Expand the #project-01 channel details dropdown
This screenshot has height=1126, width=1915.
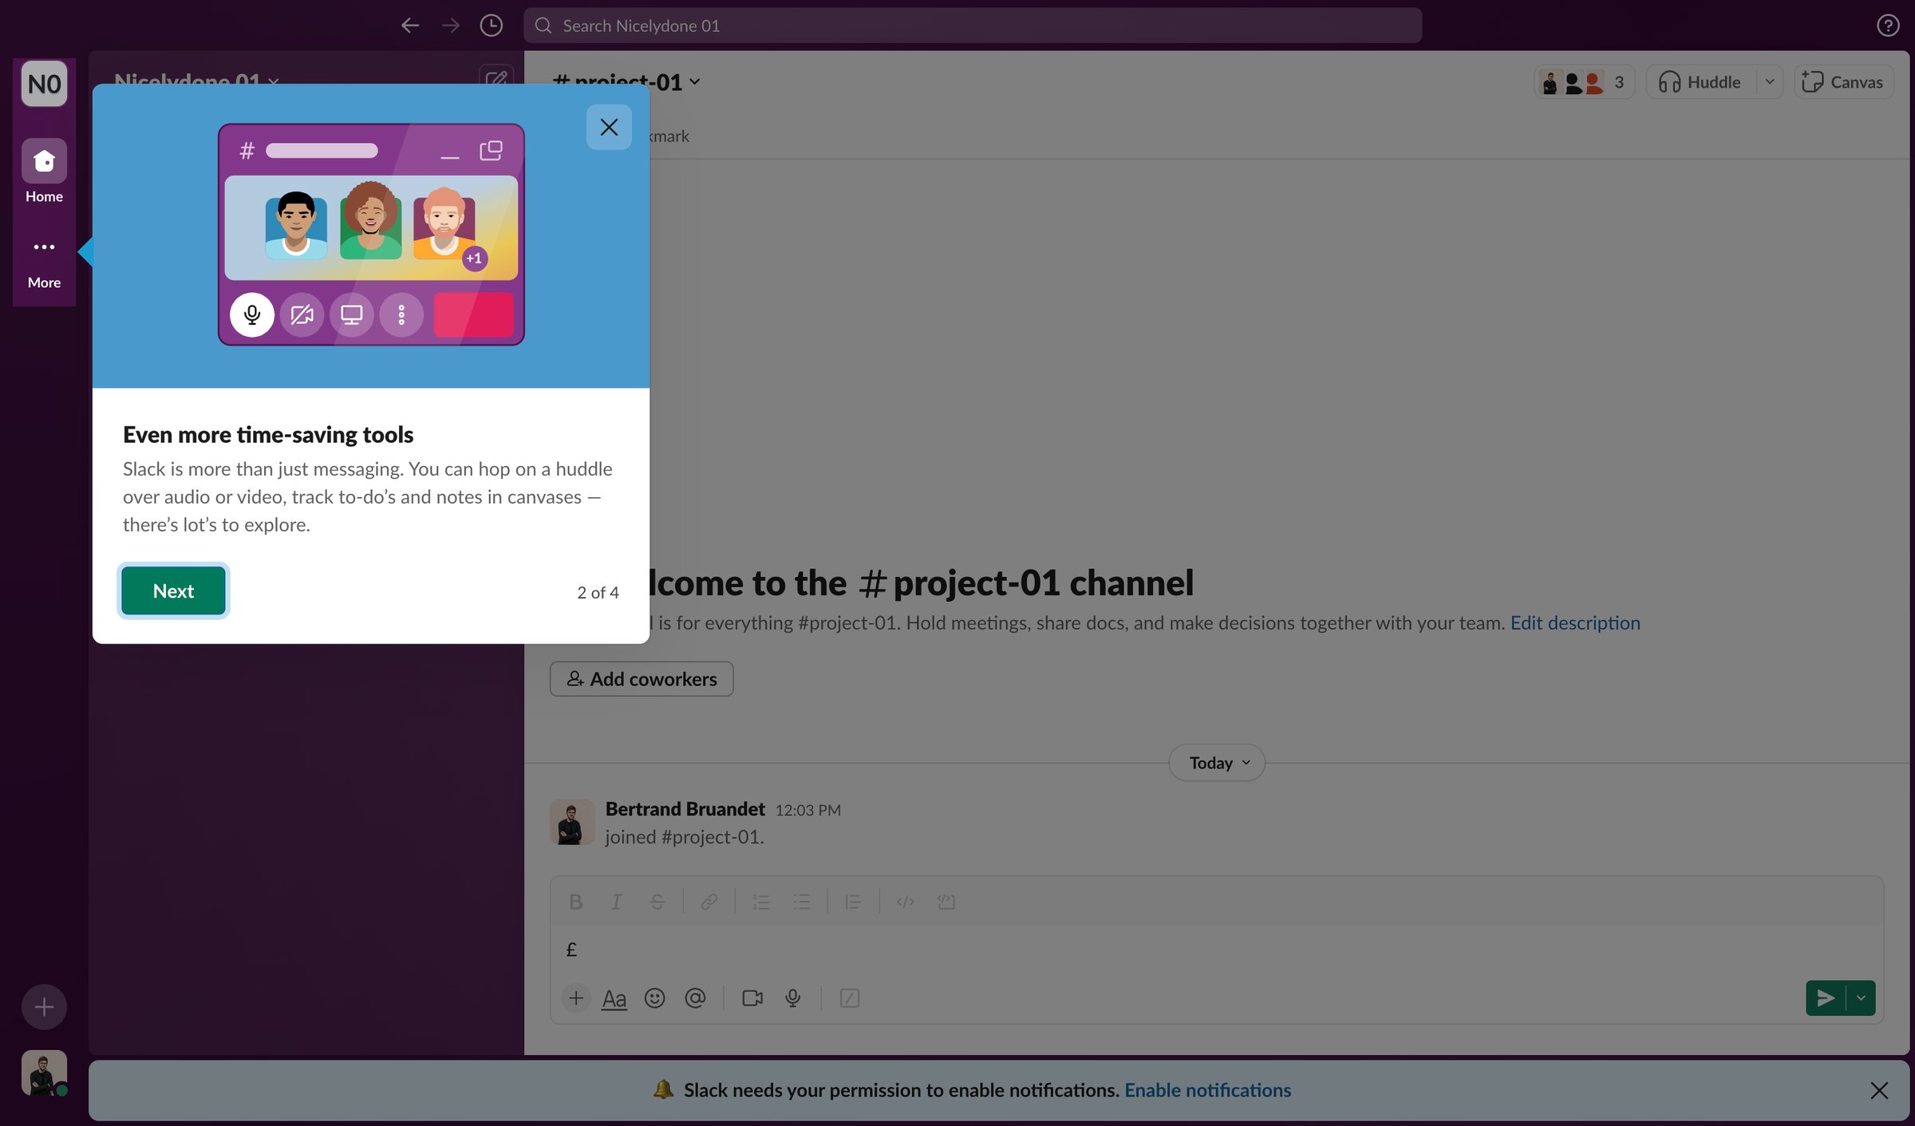627,81
